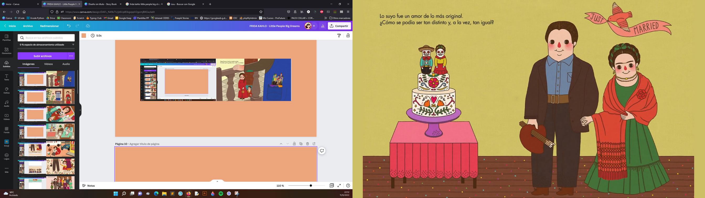The image size is (705, 198).
Task: Click the uploads search field
Action: tap(46, 38)
